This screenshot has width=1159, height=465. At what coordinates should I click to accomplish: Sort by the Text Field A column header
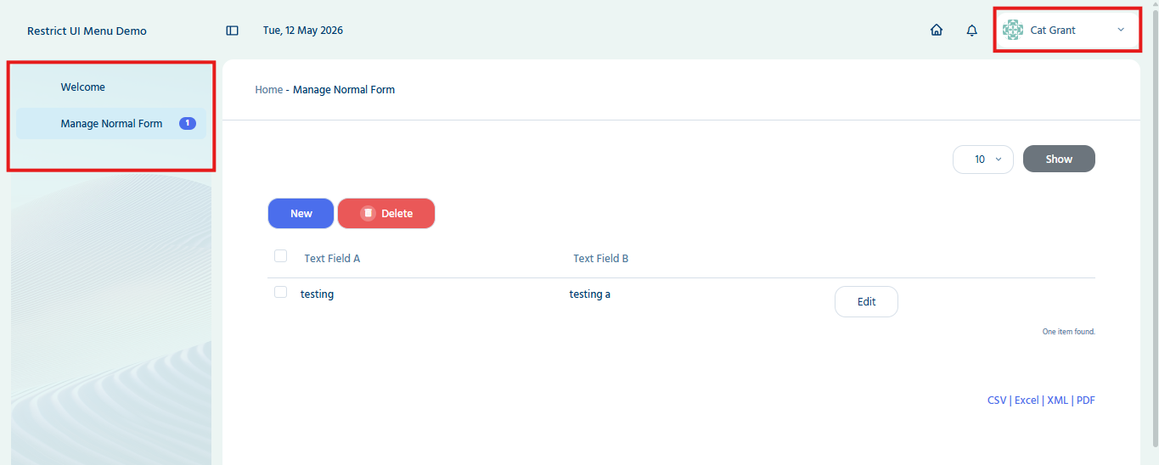click(332, 259)
